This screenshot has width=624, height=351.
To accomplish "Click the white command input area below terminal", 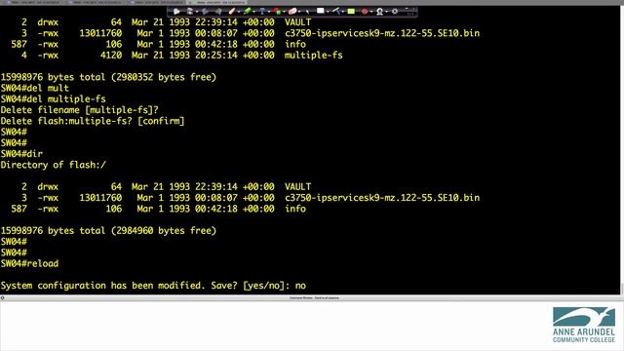I will [275, 326].
